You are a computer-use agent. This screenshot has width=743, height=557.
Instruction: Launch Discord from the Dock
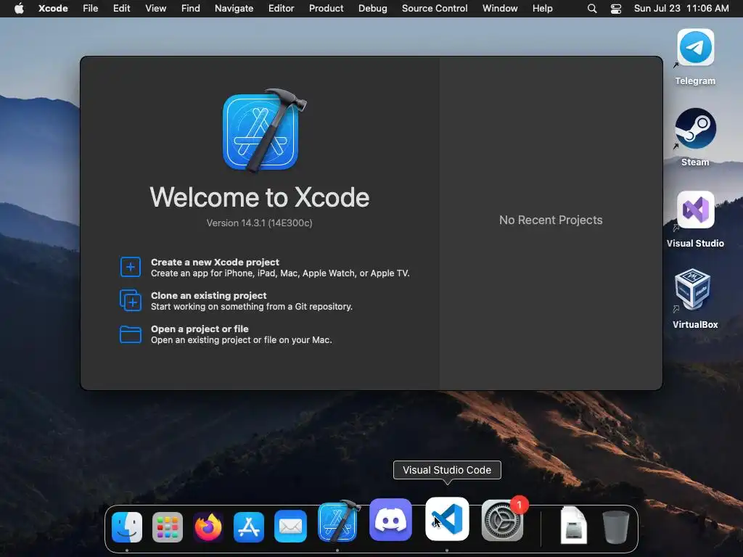pos(390,519)
